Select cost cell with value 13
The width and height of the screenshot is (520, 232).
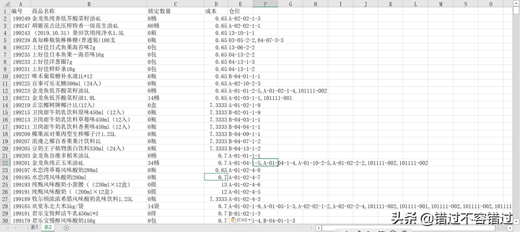(x=216, y=185)
